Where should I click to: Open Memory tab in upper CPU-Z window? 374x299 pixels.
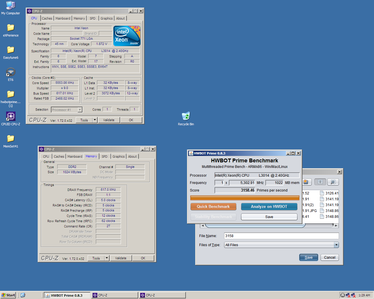(79, 18)
